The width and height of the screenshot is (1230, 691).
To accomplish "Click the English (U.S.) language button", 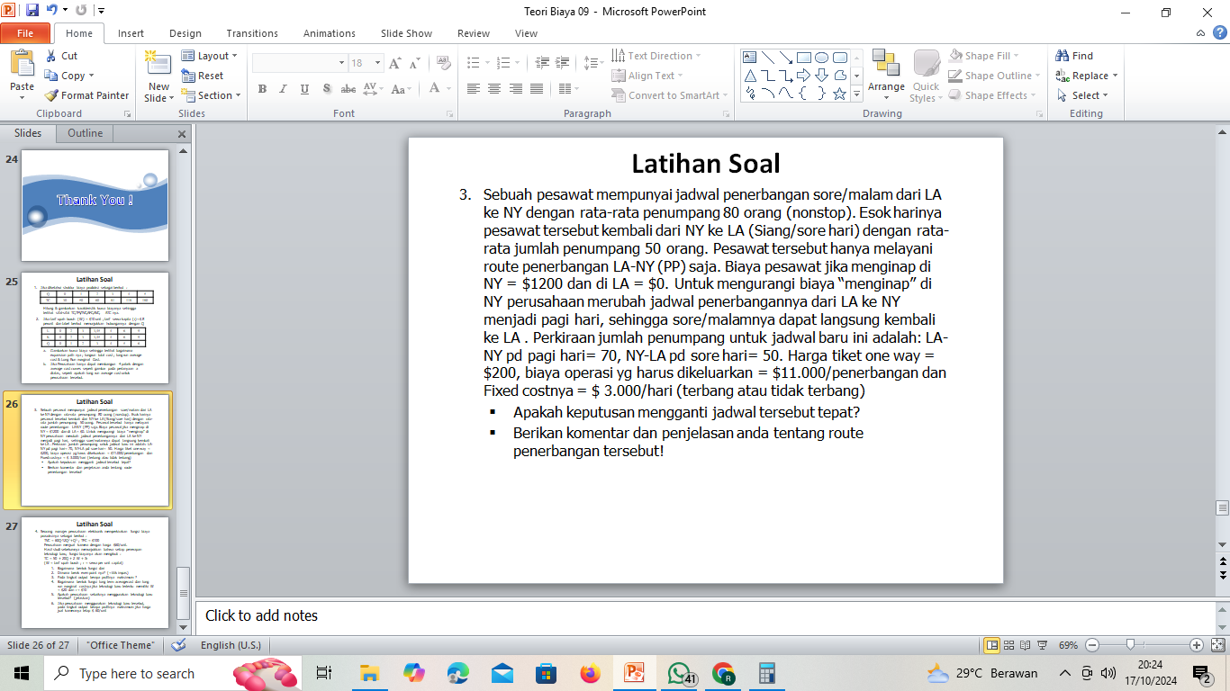I will click(x=231, y=645).
